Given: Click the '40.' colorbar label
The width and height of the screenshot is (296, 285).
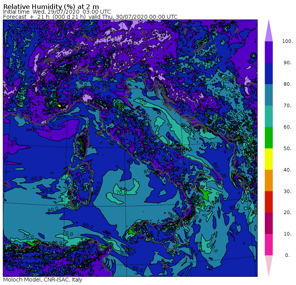Looking at the screenshot, I should pos(287,170).
